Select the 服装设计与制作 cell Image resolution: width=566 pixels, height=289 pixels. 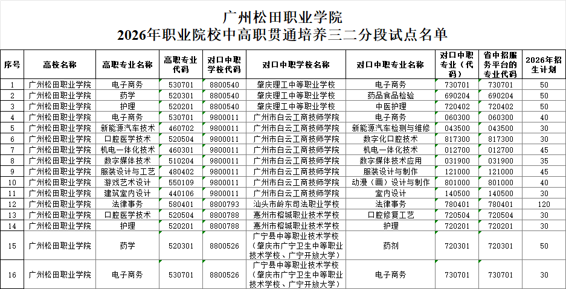(x=390, y=171)
